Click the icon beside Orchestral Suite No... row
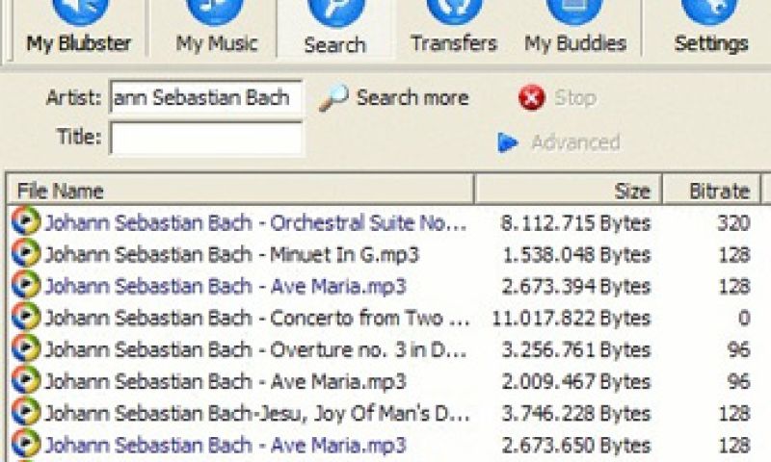Viewport: 771px width, 462px height. 26,221
